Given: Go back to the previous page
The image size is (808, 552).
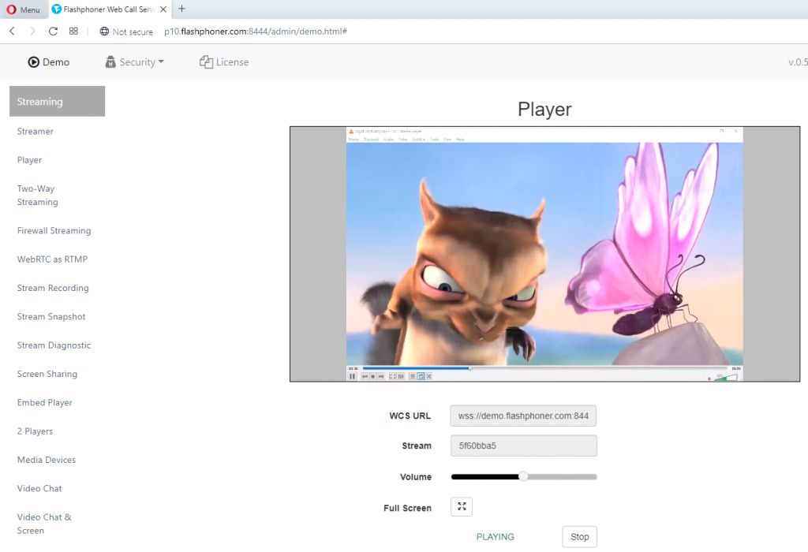Looking at the screenshot, I should tap(13, 32).
